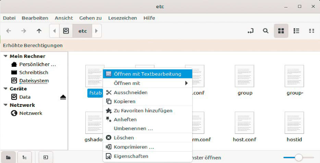
Task: Switch to icon grid view
Action: pos(281,31)
